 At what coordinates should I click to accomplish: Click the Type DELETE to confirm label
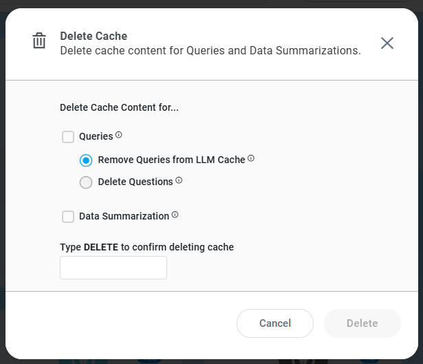tap(147, 247)
